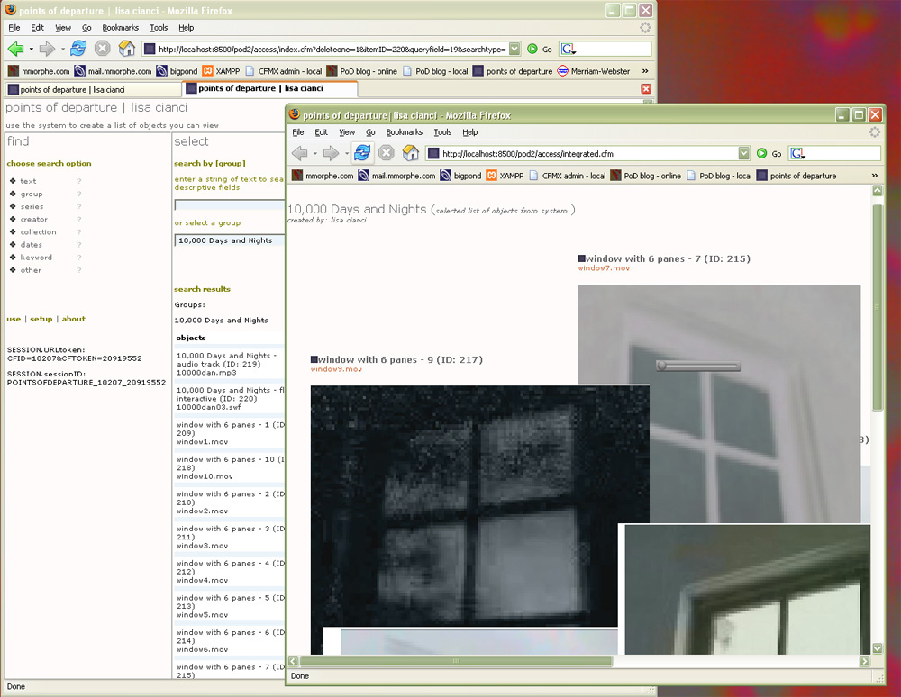Open PoD blog - online bookmark in front window
The width and height of the screenshot is (901, 697).
[x=646, y=176]
